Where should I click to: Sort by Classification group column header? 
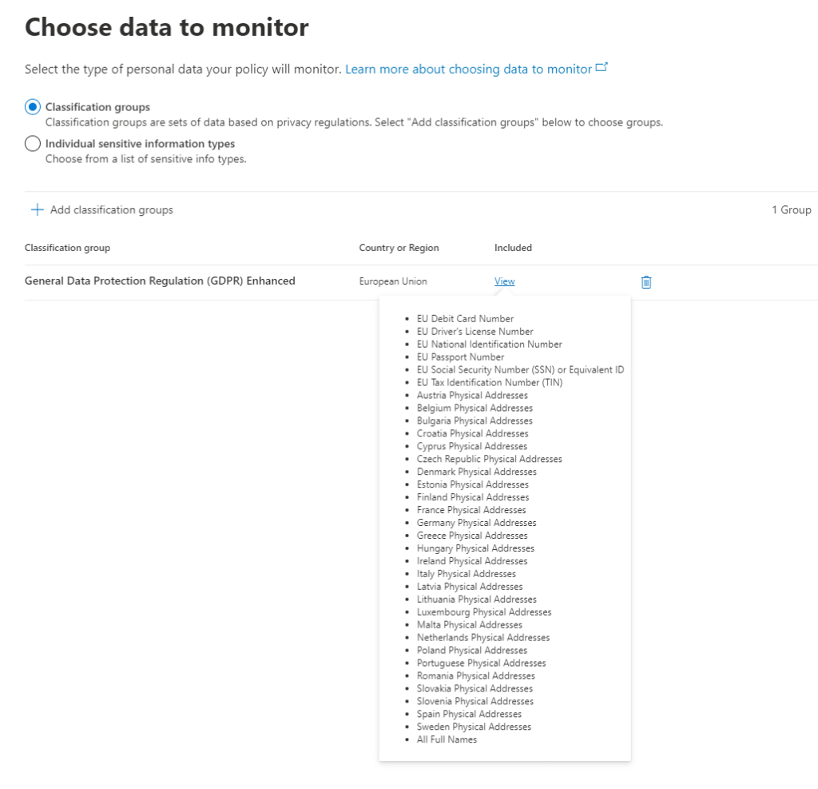click(67, 248)
